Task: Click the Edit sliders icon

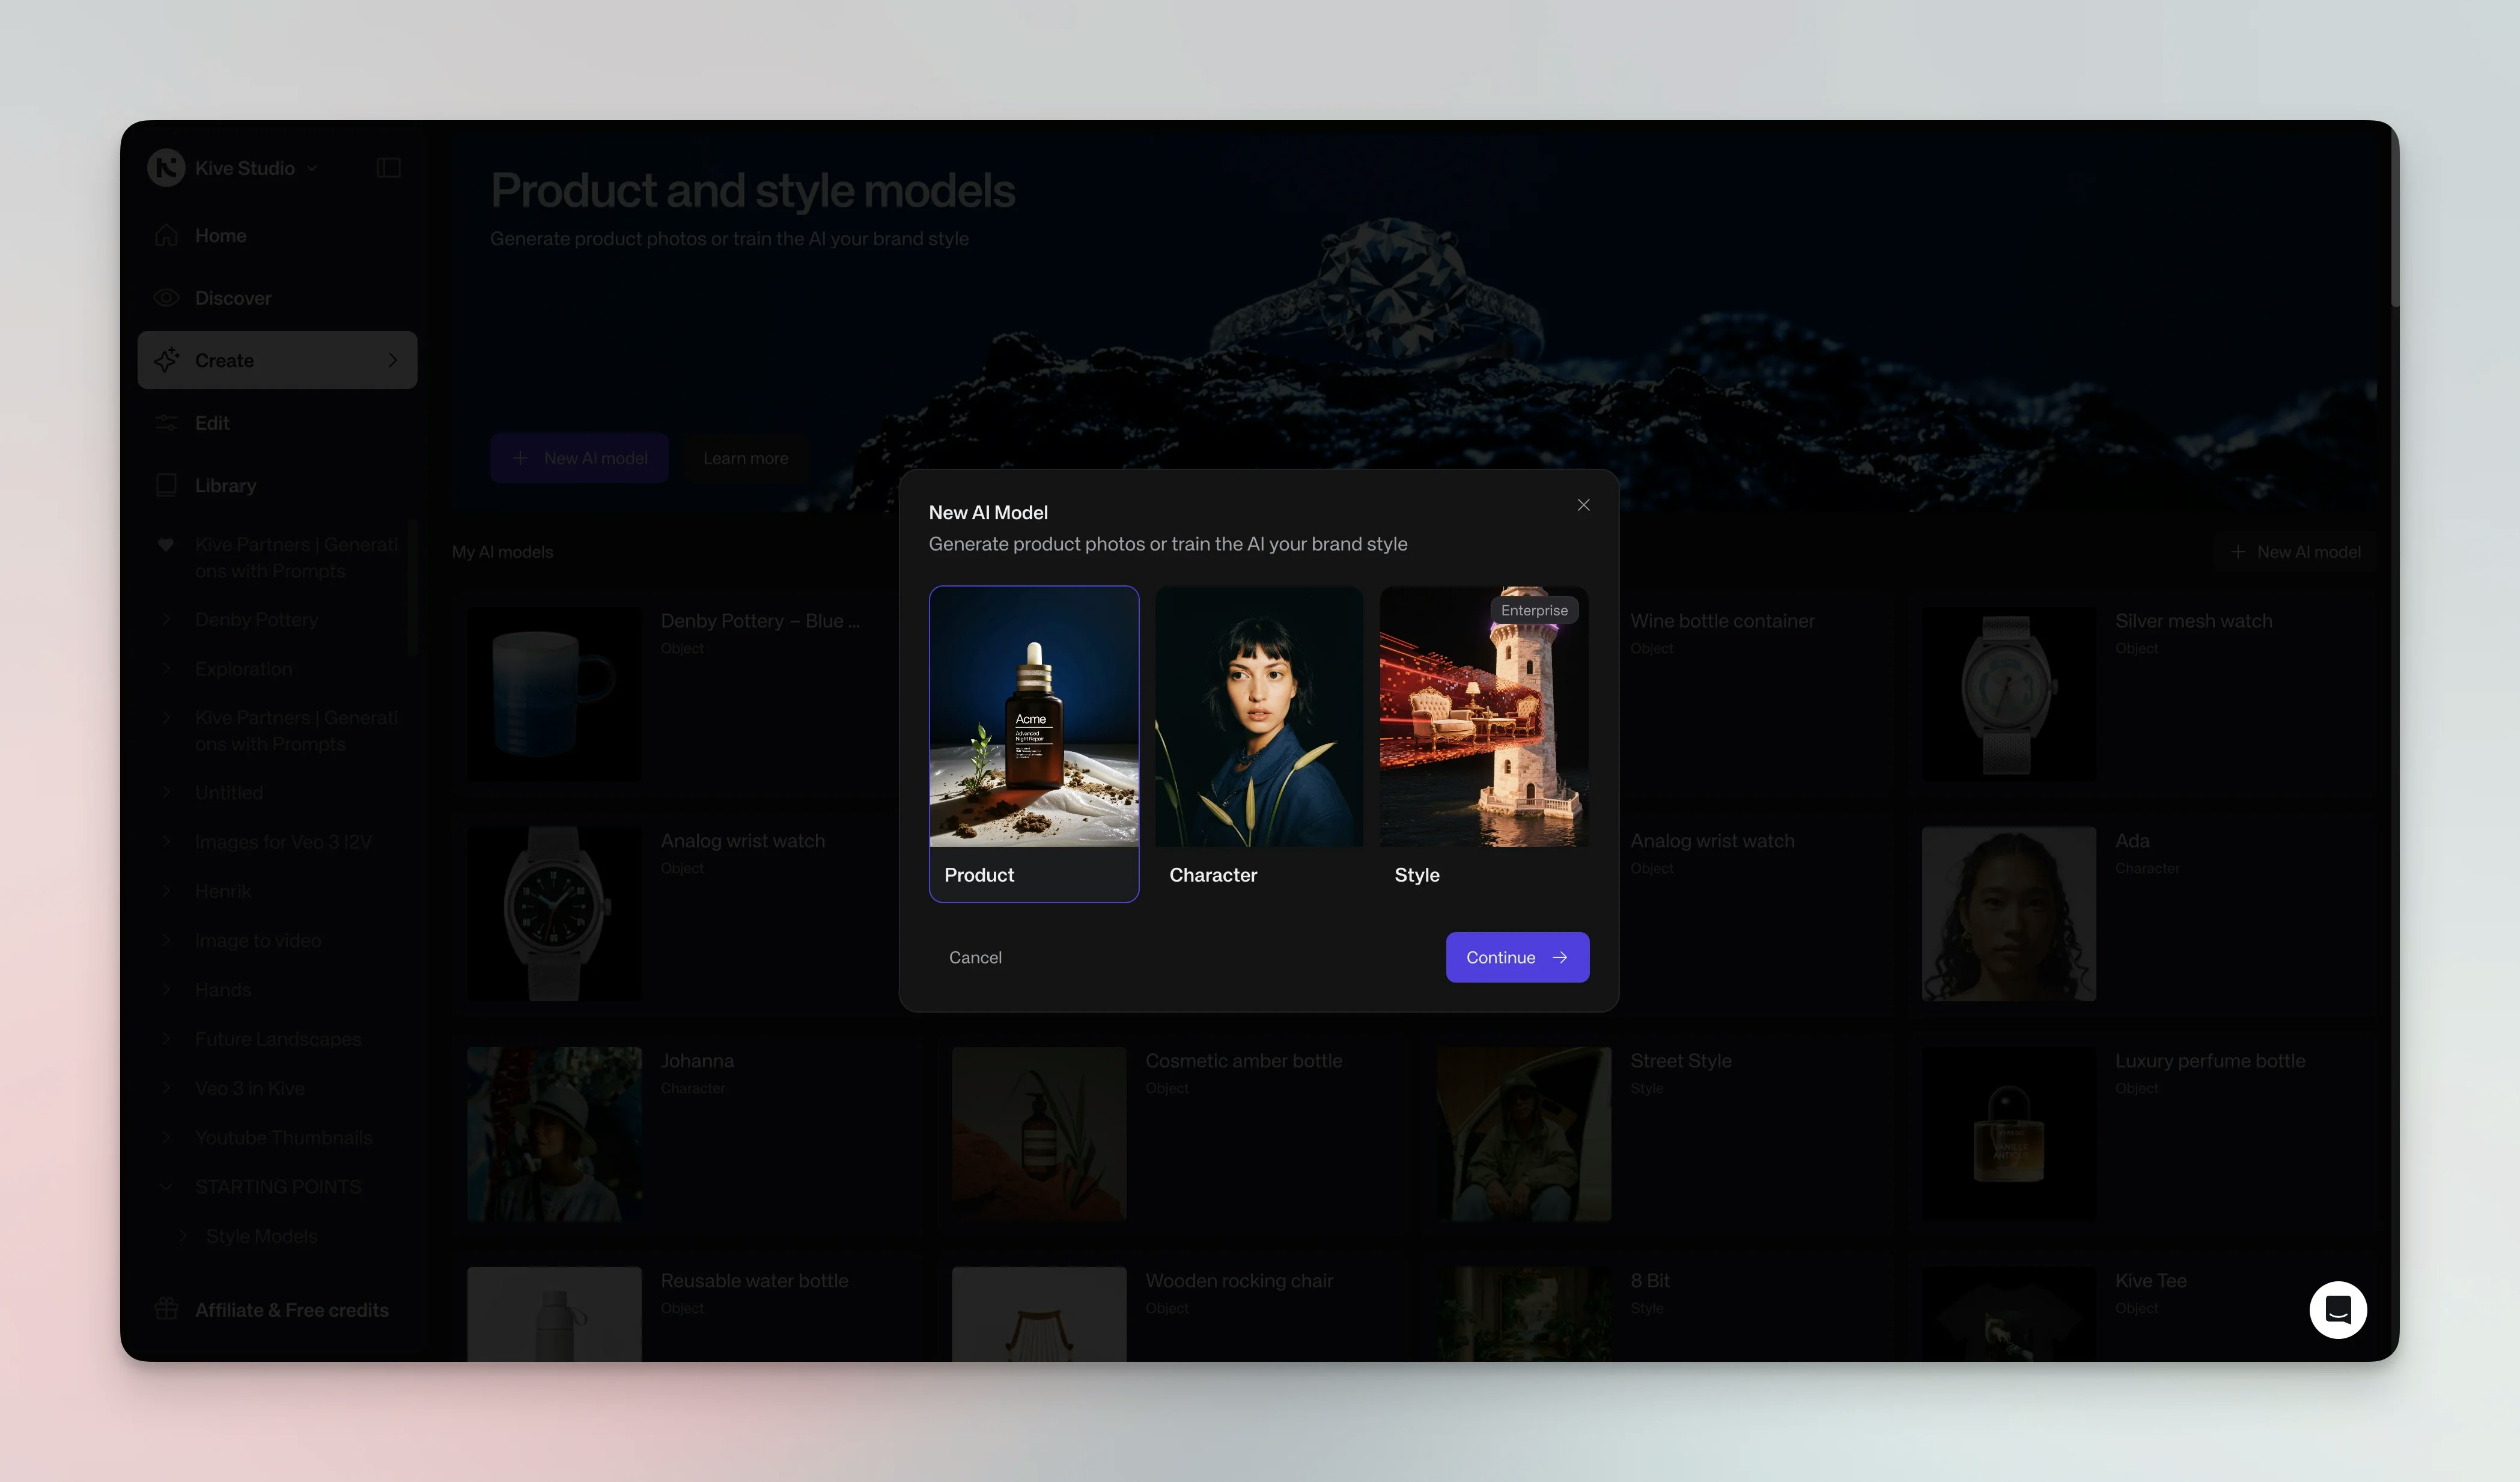Action: tap(166, 423)
